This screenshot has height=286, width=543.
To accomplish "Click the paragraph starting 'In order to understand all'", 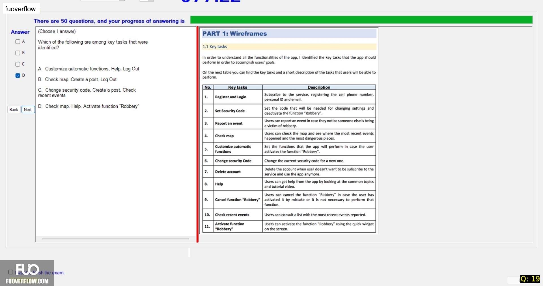I will point(289,60).
